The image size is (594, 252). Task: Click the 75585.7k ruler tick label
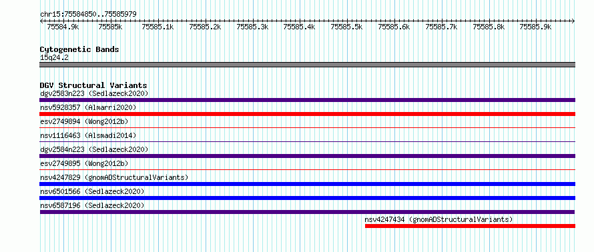coord(441,27)
